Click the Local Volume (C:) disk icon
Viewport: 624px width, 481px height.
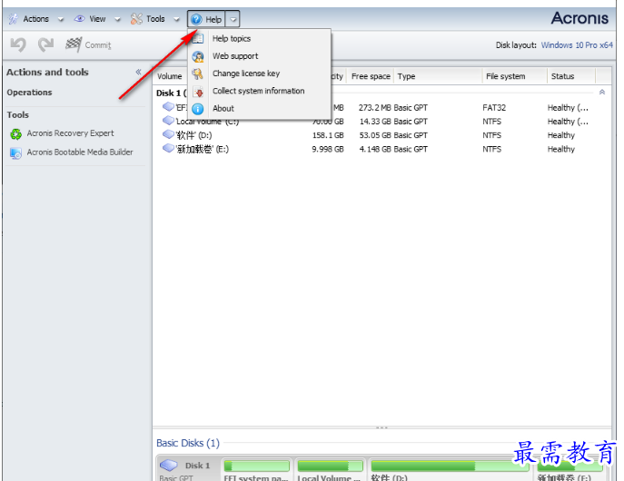[168, 120]
